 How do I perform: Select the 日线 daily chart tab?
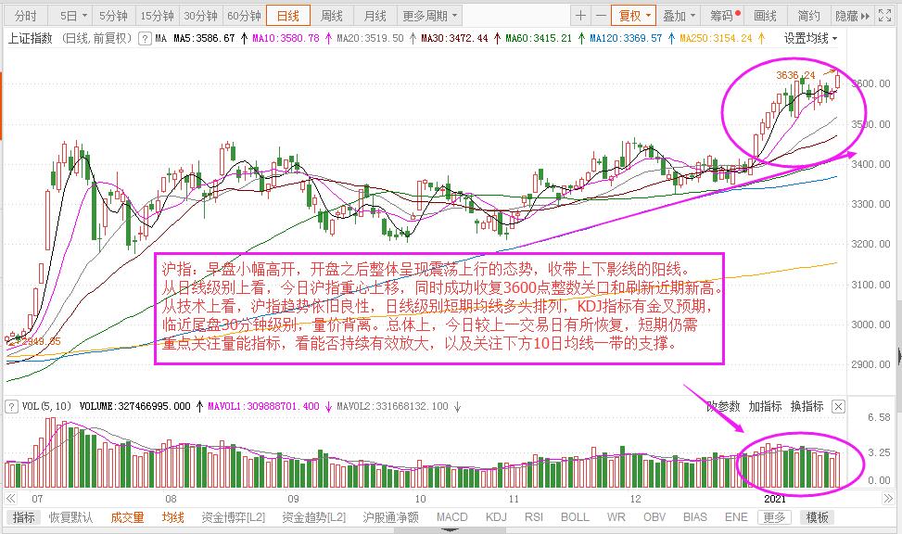pyautogui.click(x=288, y=16)
